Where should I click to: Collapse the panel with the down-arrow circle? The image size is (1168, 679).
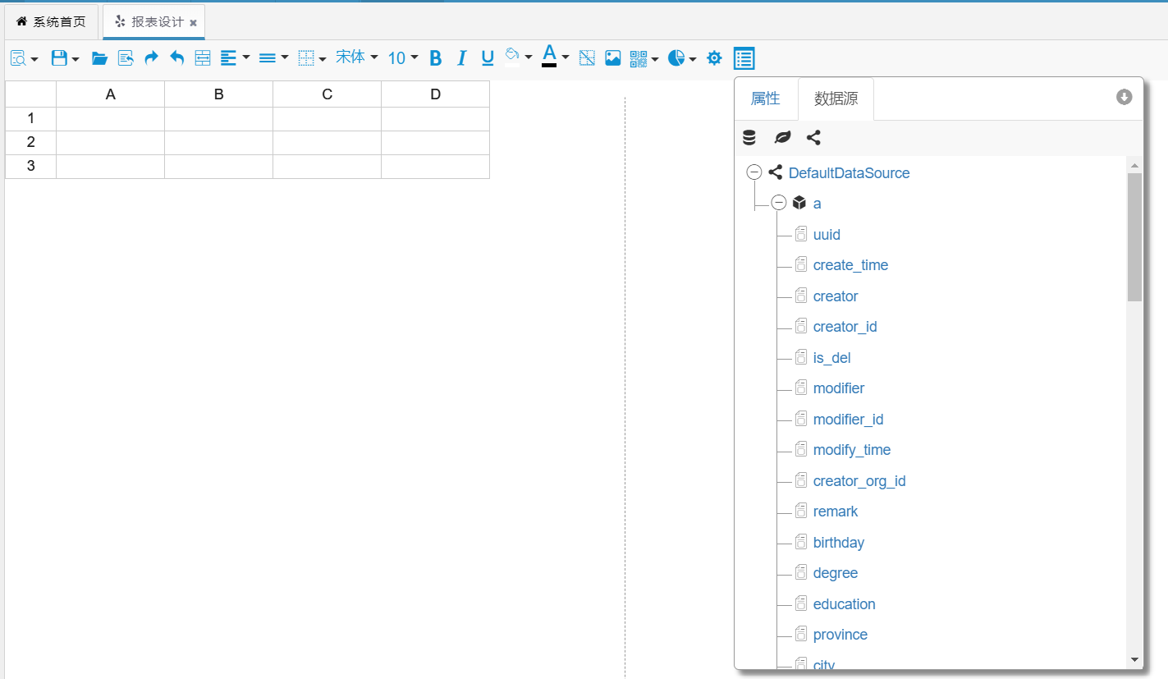[x=1124, y=97]
